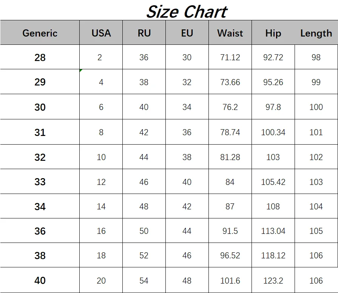Click hip value 100.34
The height and width of the screenshot is (293, 338).
273,132
